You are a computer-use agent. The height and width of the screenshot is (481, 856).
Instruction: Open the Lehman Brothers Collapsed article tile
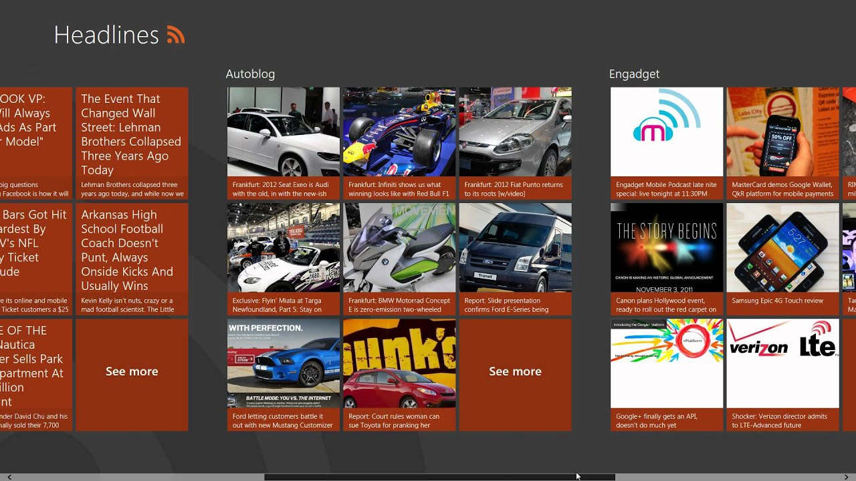[132, 144]
